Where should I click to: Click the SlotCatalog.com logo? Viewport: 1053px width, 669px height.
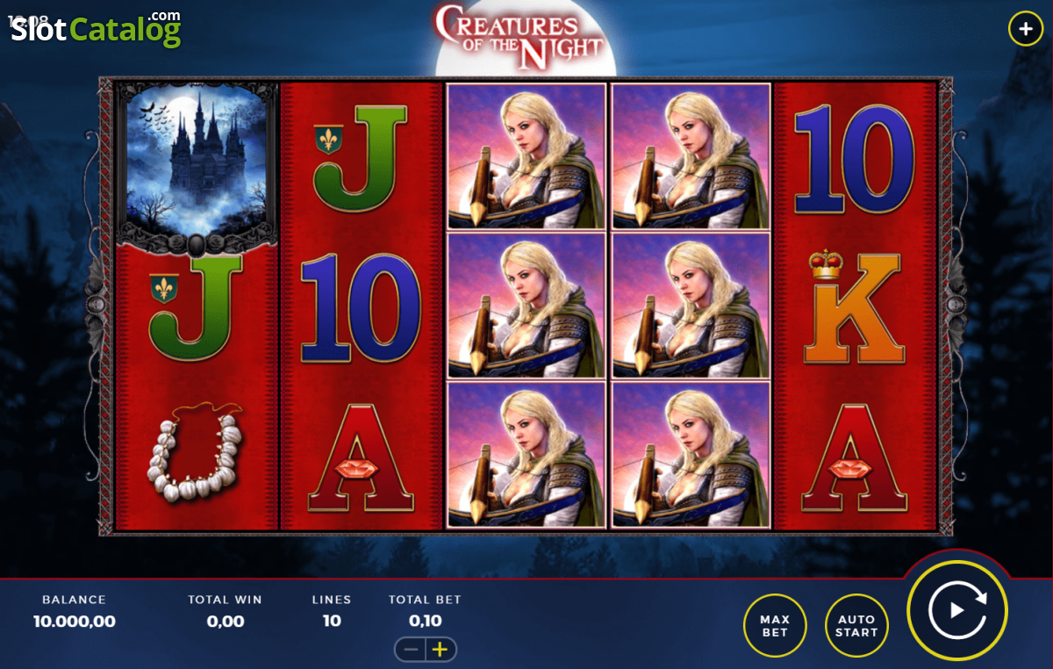tap(95, 28)
